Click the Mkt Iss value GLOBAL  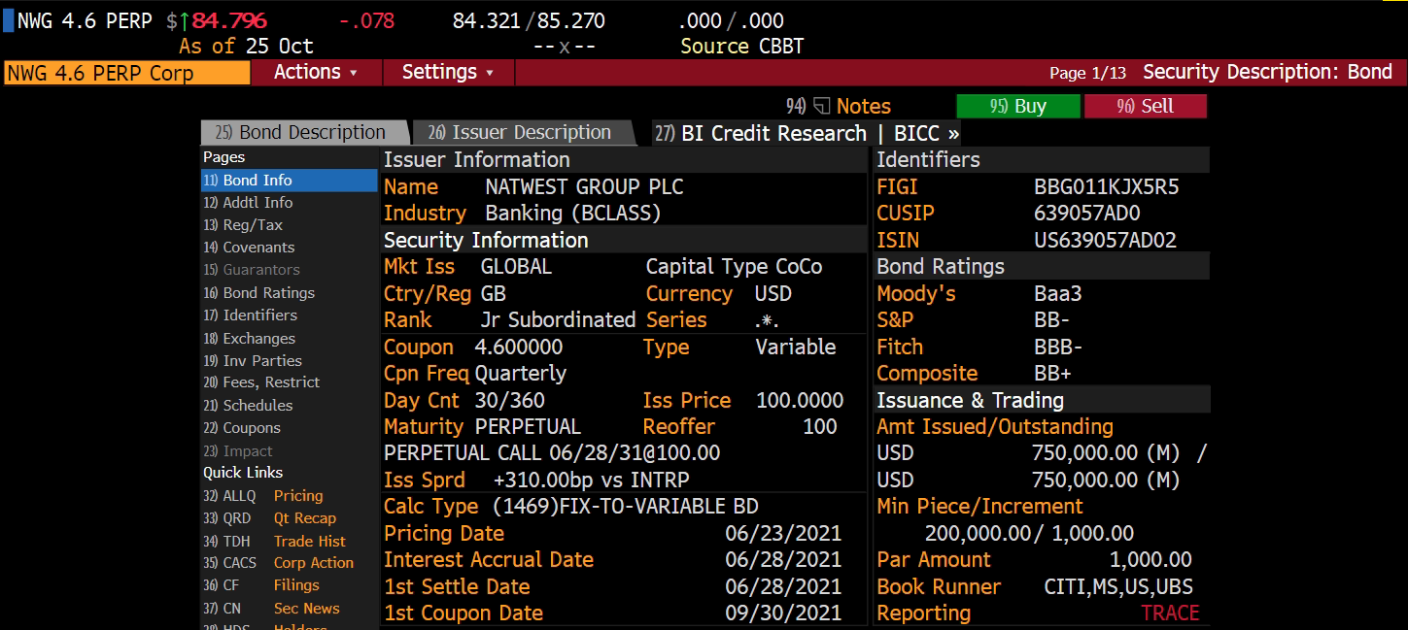(x=516, y=267)
